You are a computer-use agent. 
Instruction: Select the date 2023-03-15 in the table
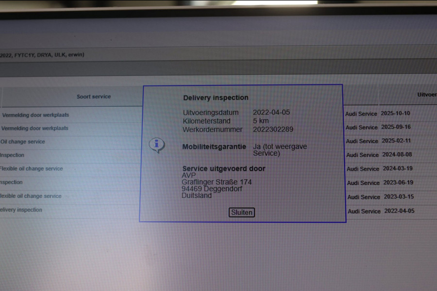pos(399,196)
